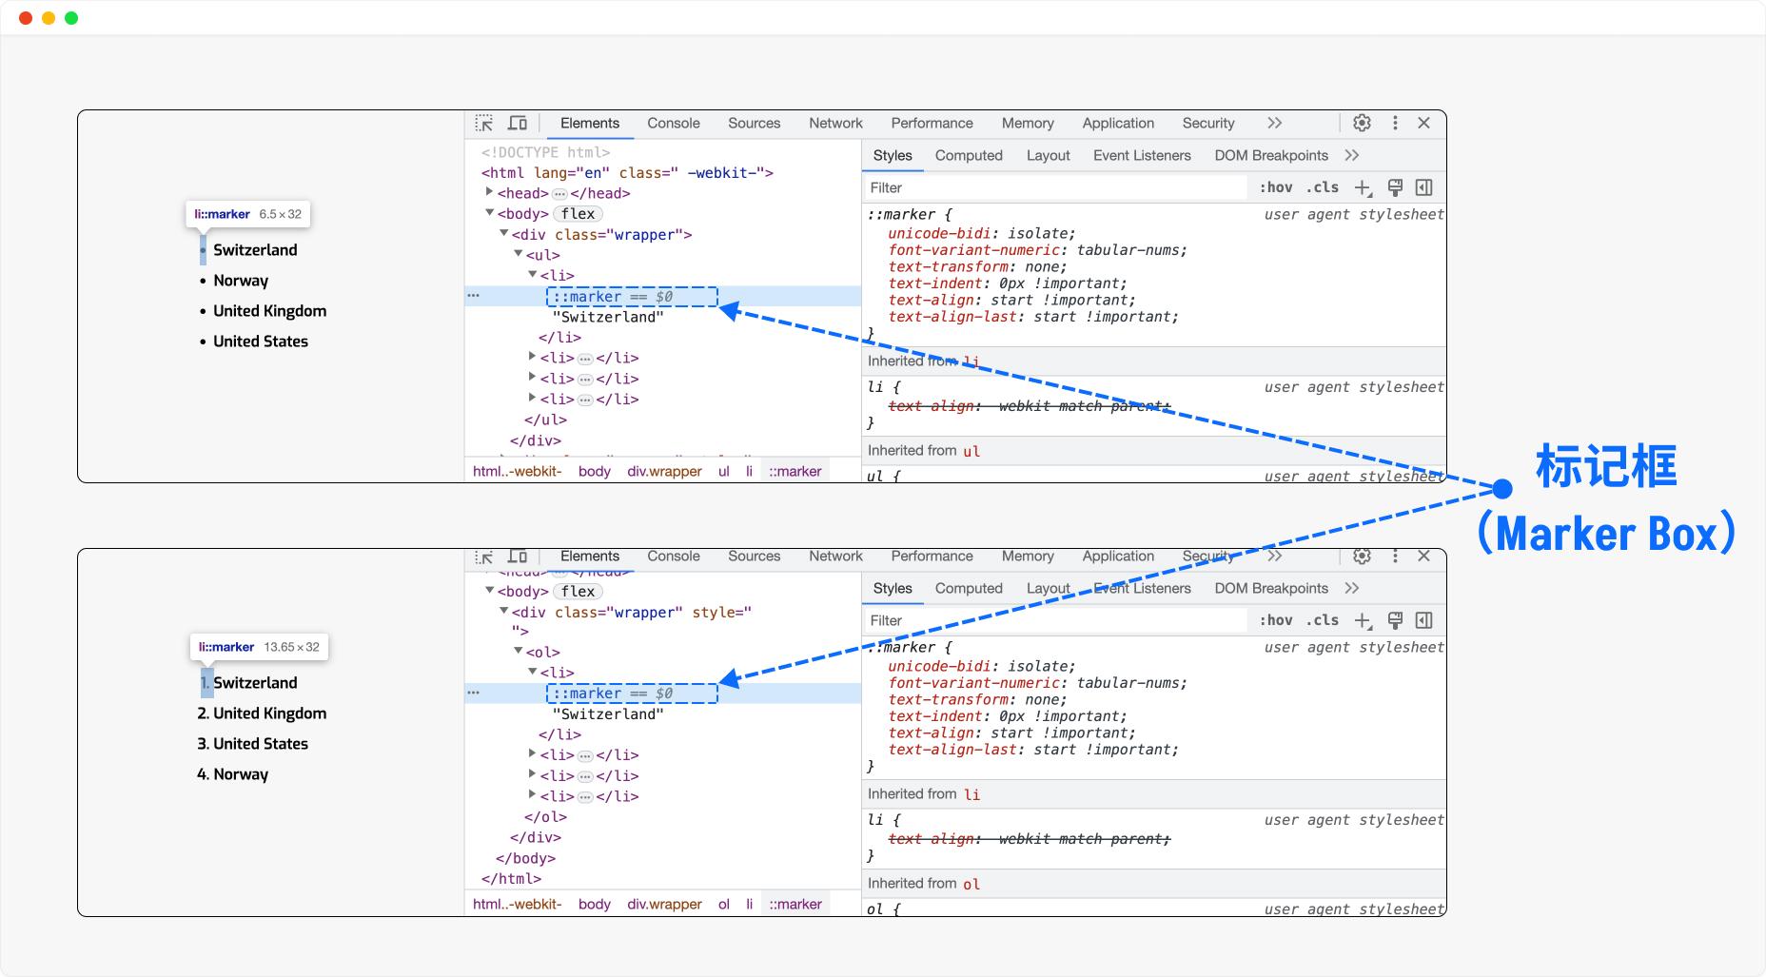
Task: Click html..-webkit- breadcrumb in numbered-list DevTools
Action: (x=518, y=905)
